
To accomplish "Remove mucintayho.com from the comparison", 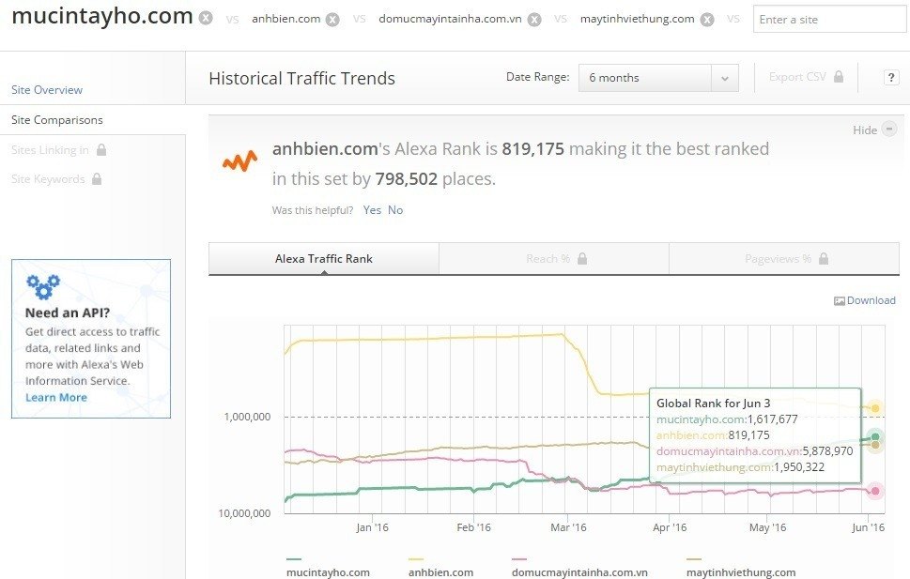I will 206,18.
